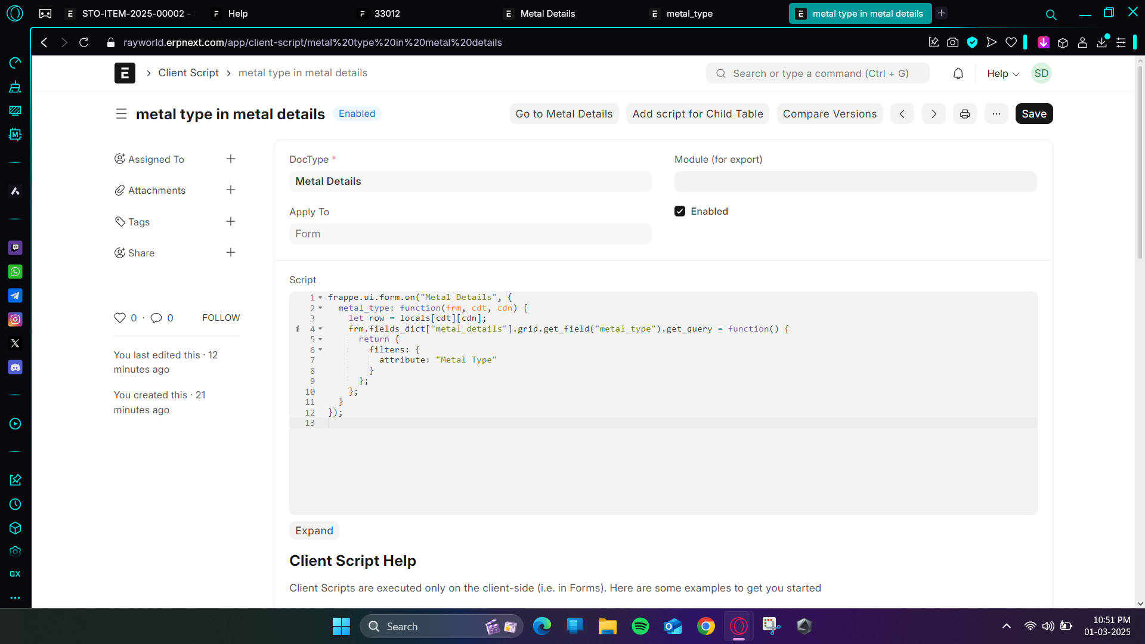This screenshot has height=644, width=1145.
Task: Switch to the Metal Details tab
Action: 547,13
